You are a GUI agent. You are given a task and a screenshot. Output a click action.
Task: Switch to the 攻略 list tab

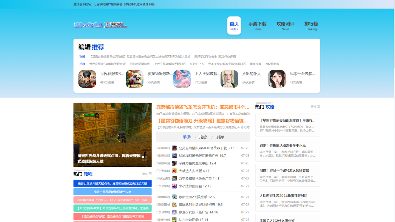203,137
